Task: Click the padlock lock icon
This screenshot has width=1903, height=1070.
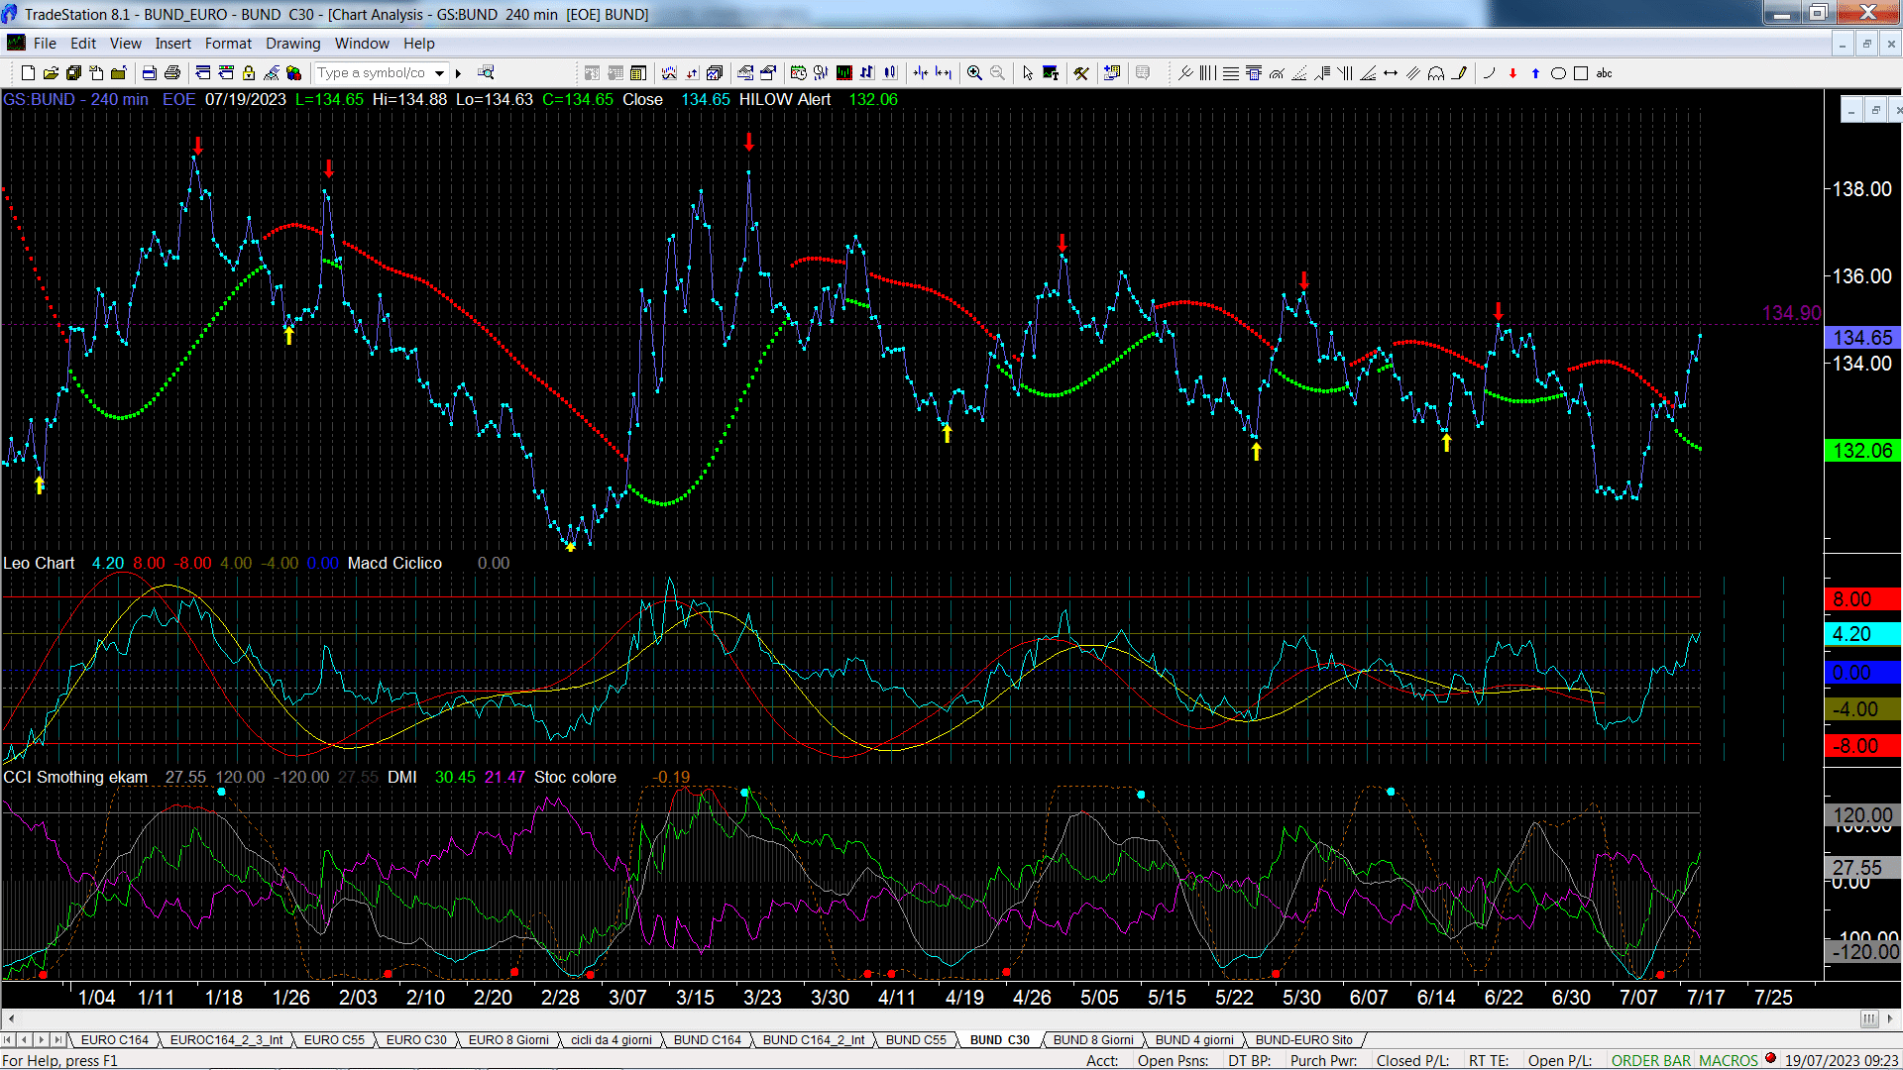Action: (x=249, y=73)
